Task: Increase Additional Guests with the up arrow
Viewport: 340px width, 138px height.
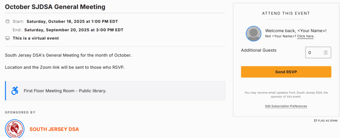Action: click(x=325, y=51)
